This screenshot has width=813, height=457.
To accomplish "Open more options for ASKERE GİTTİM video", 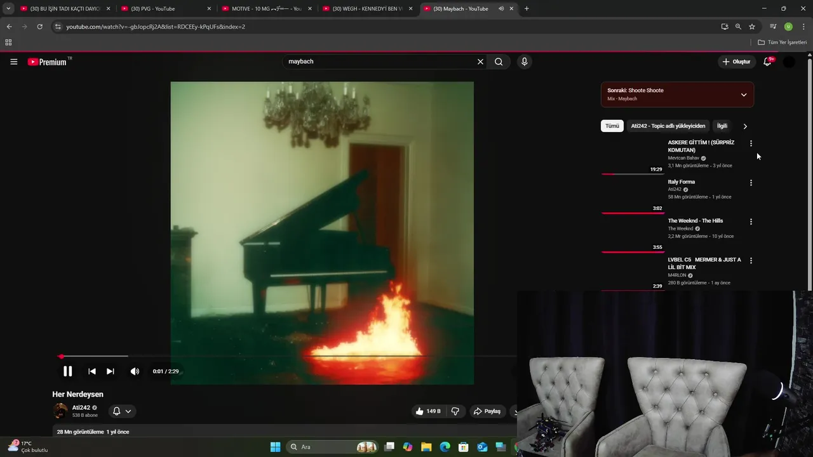I will [x=751, y=143].
